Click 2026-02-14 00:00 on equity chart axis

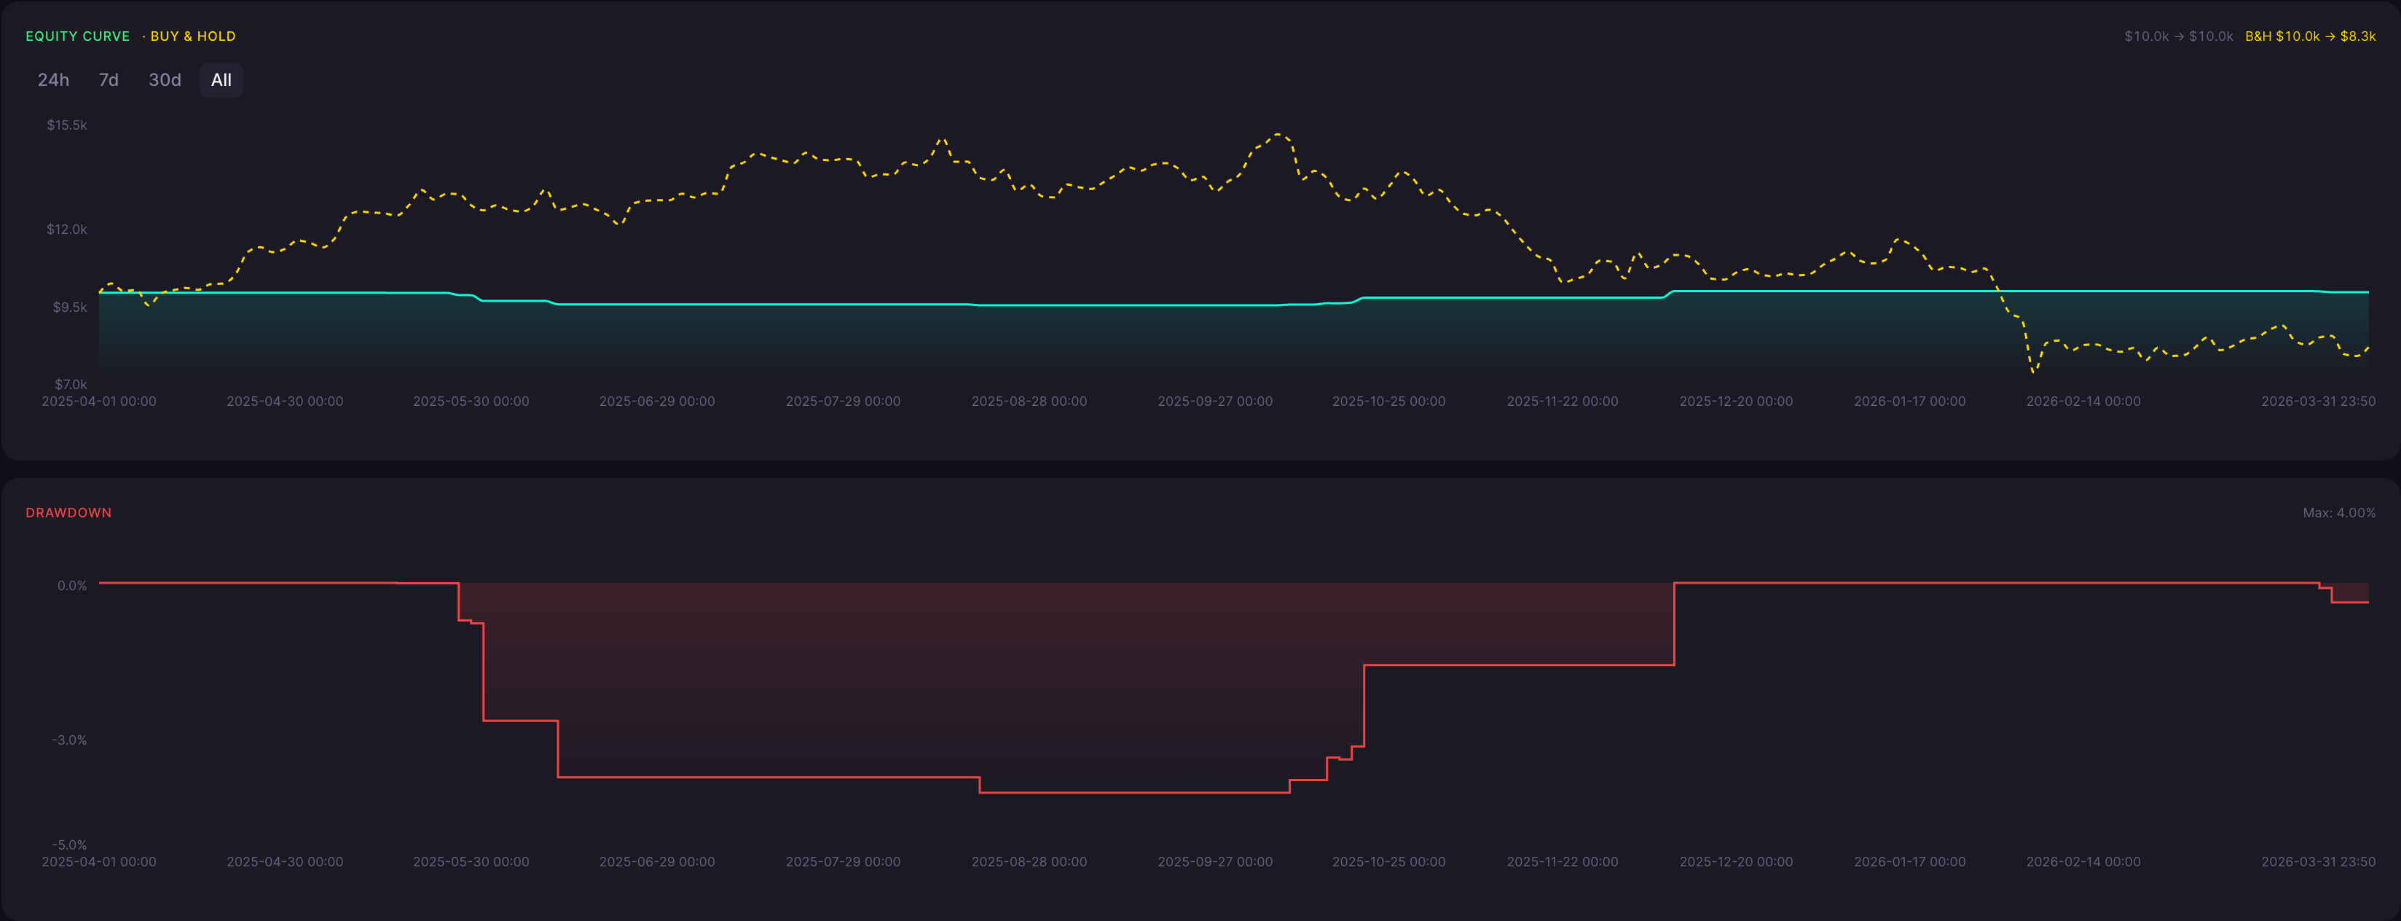2083,401
